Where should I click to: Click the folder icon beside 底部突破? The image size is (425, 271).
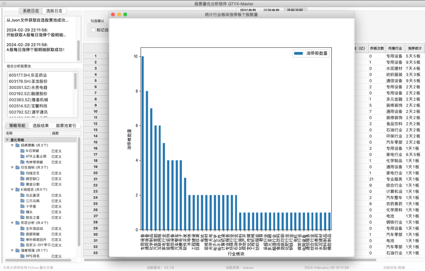pyautogui.click(x=22, y=234)
